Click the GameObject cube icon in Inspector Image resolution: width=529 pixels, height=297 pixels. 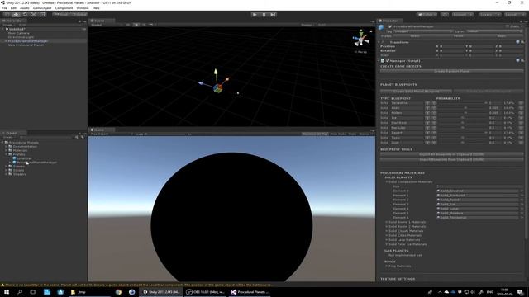pyautogui.click(x=381, y=27)
